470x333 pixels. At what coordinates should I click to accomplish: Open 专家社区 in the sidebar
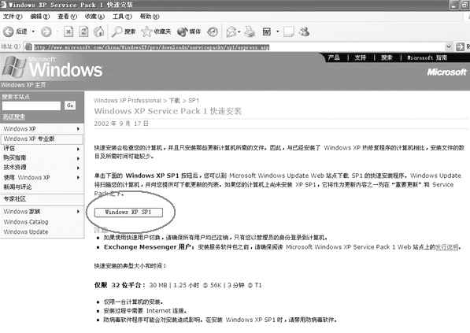[x=15, y=198]
